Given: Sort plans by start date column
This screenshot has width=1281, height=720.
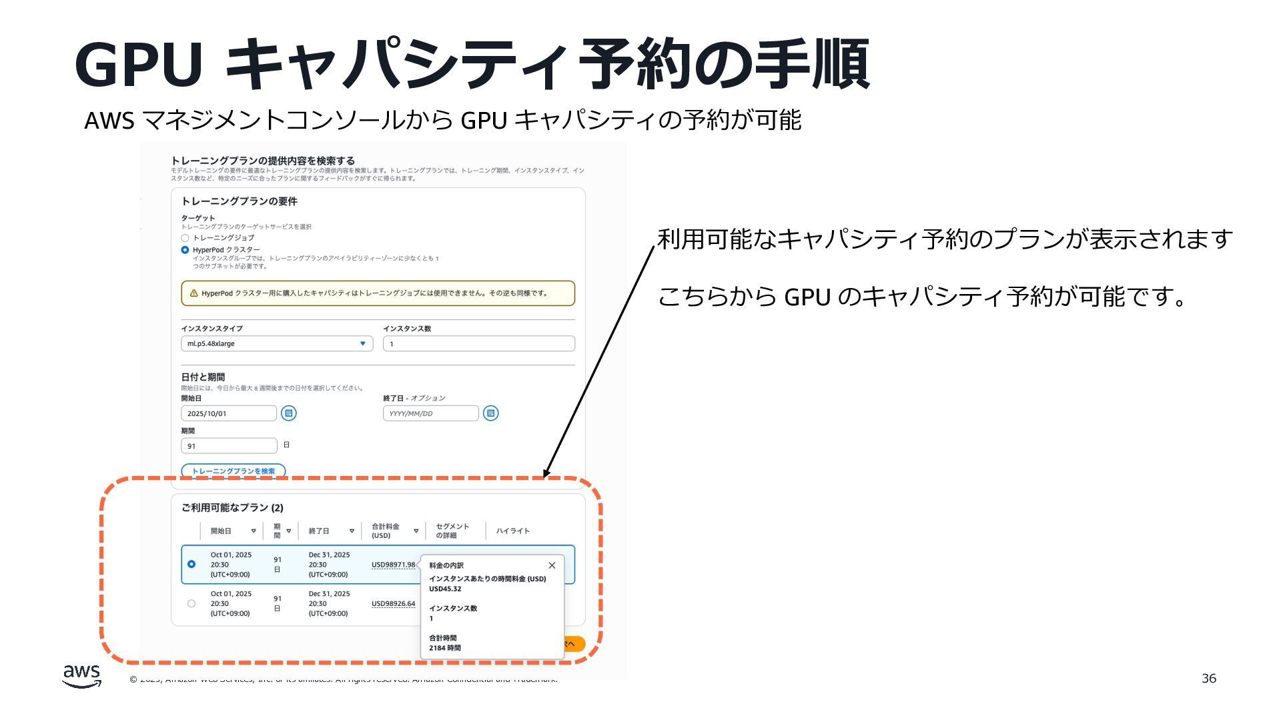Looking at the screenshot, I should 254,531.
